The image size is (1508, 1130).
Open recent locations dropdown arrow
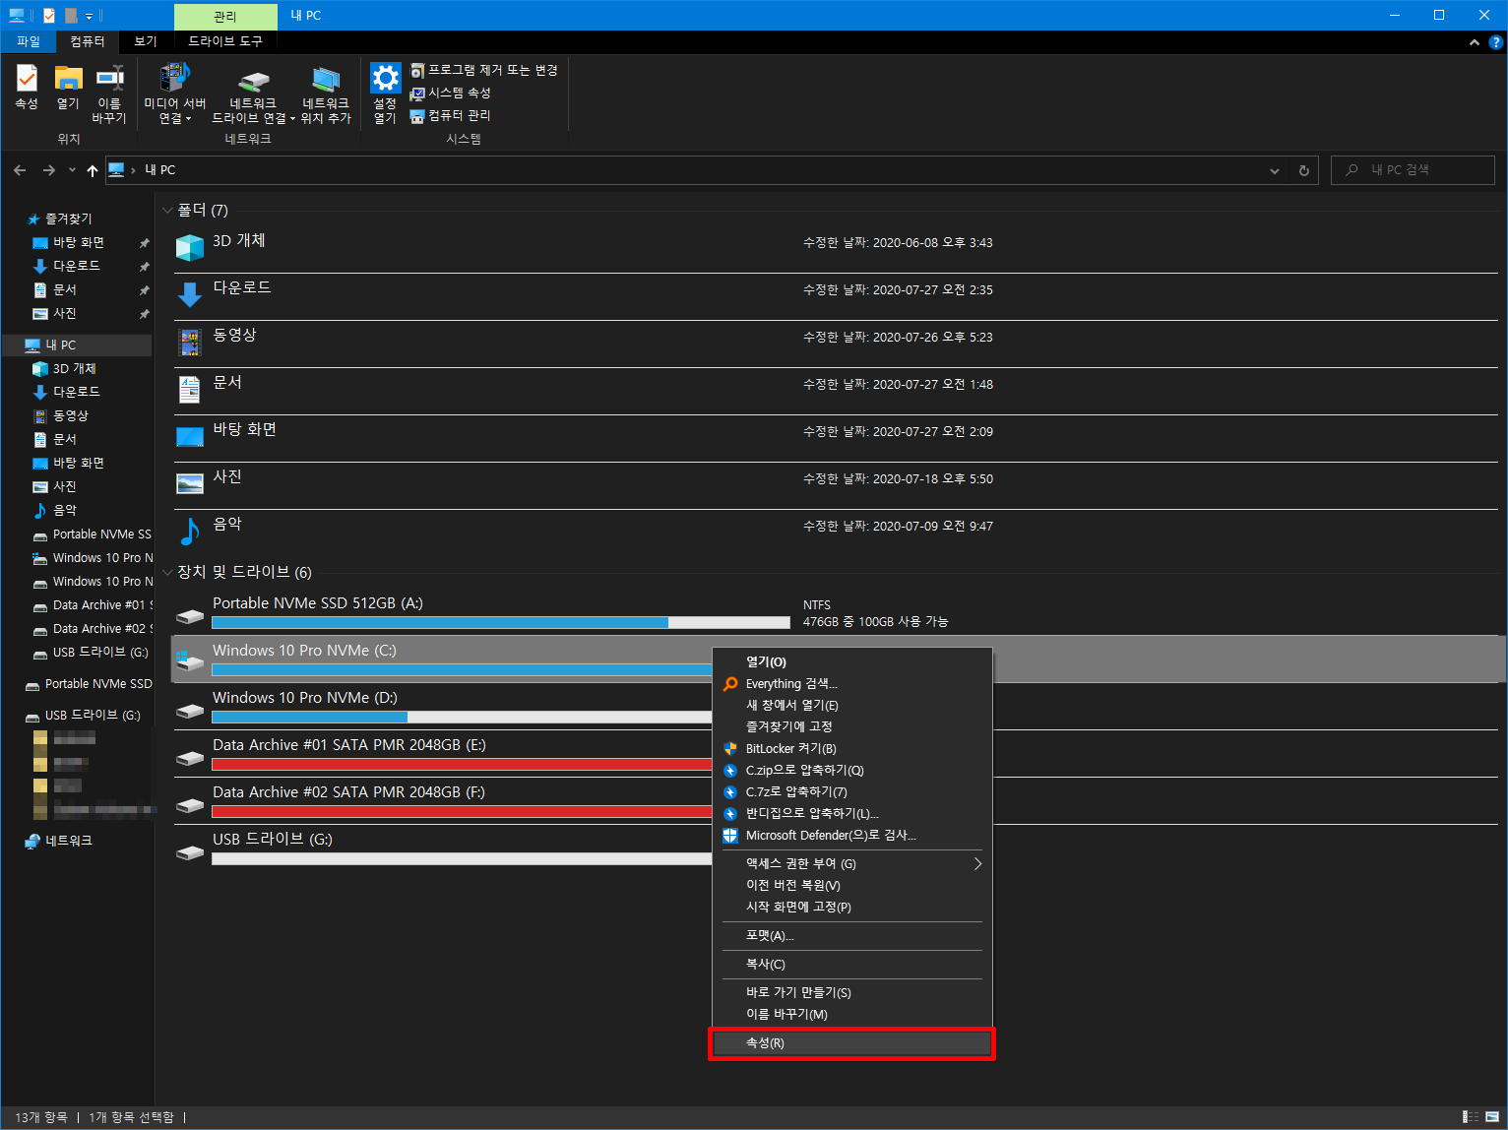72,170
